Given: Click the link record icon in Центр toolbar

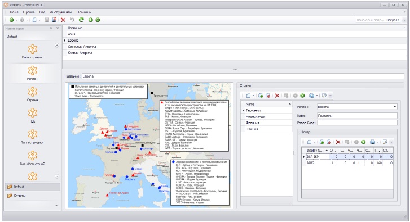Looking at the screenshot, I should (x=321, y=142).
